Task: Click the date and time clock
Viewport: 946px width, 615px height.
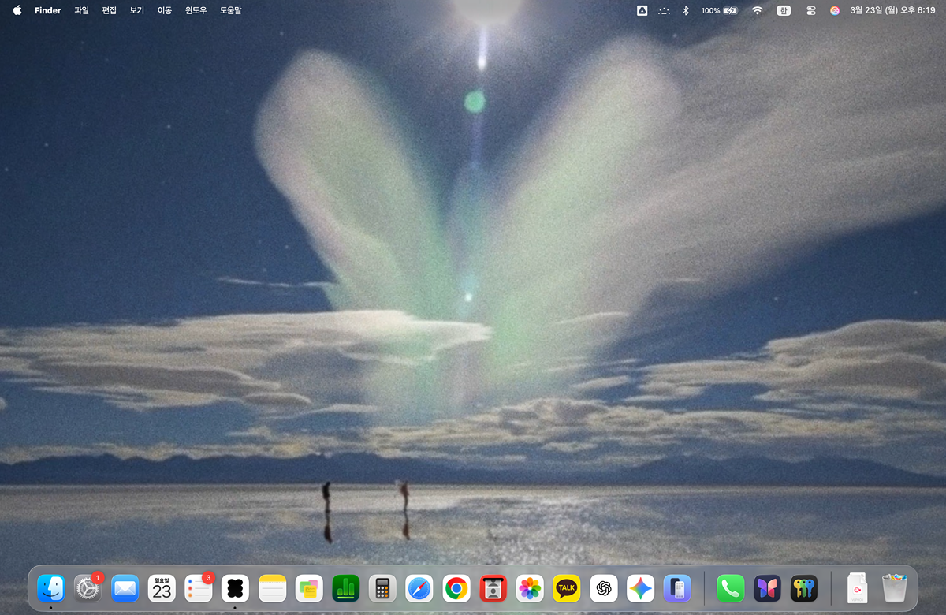Action: [x=892, y=10]
